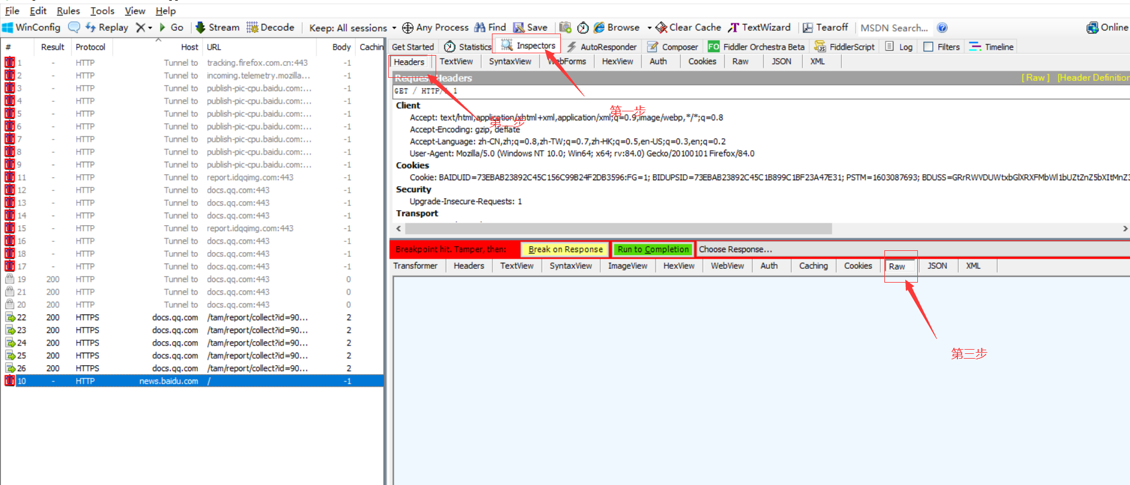Select response ImageView tab
This screenshot has width=1130, height=485.
pyautogui.click(x=627, y=266)
